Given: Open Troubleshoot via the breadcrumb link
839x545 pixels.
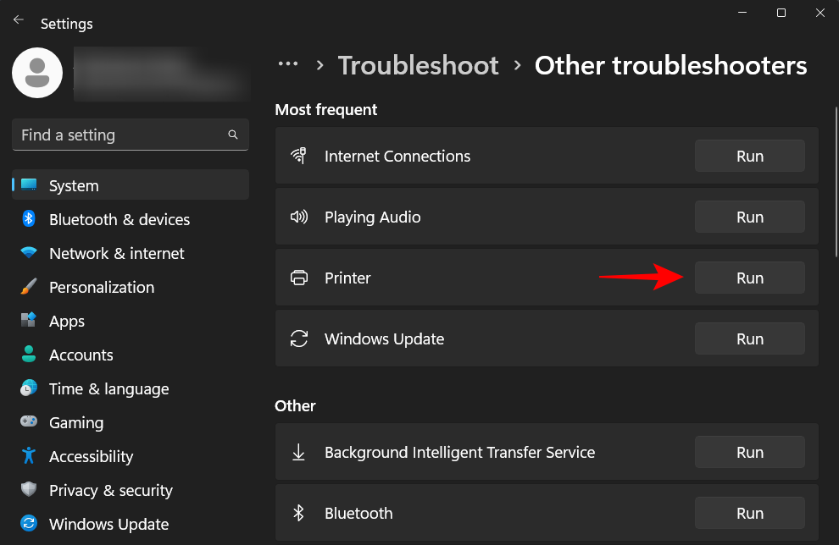Looking at the screenshot, I should click(x=418, y=65).
